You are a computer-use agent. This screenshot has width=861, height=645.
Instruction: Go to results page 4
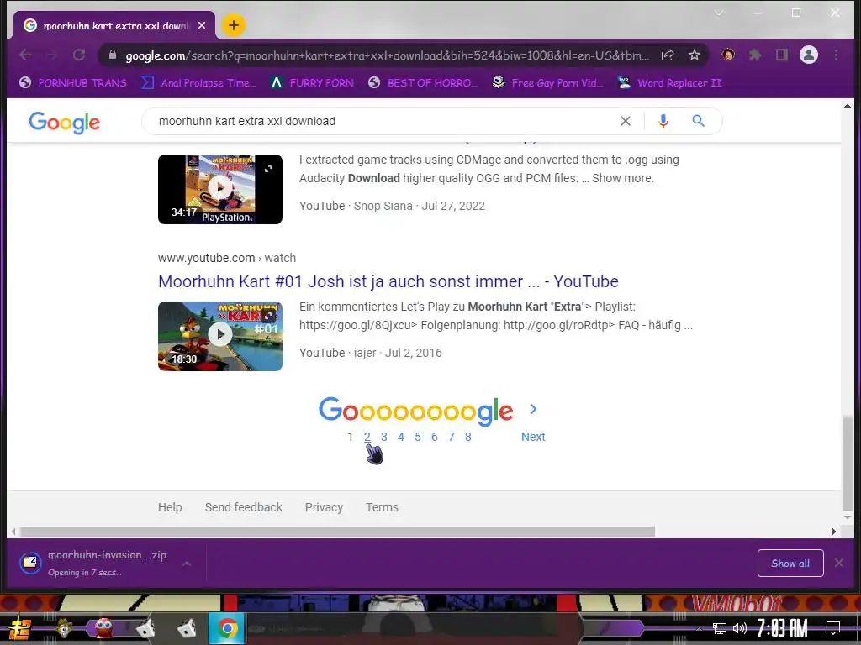(x=401, y=437)
